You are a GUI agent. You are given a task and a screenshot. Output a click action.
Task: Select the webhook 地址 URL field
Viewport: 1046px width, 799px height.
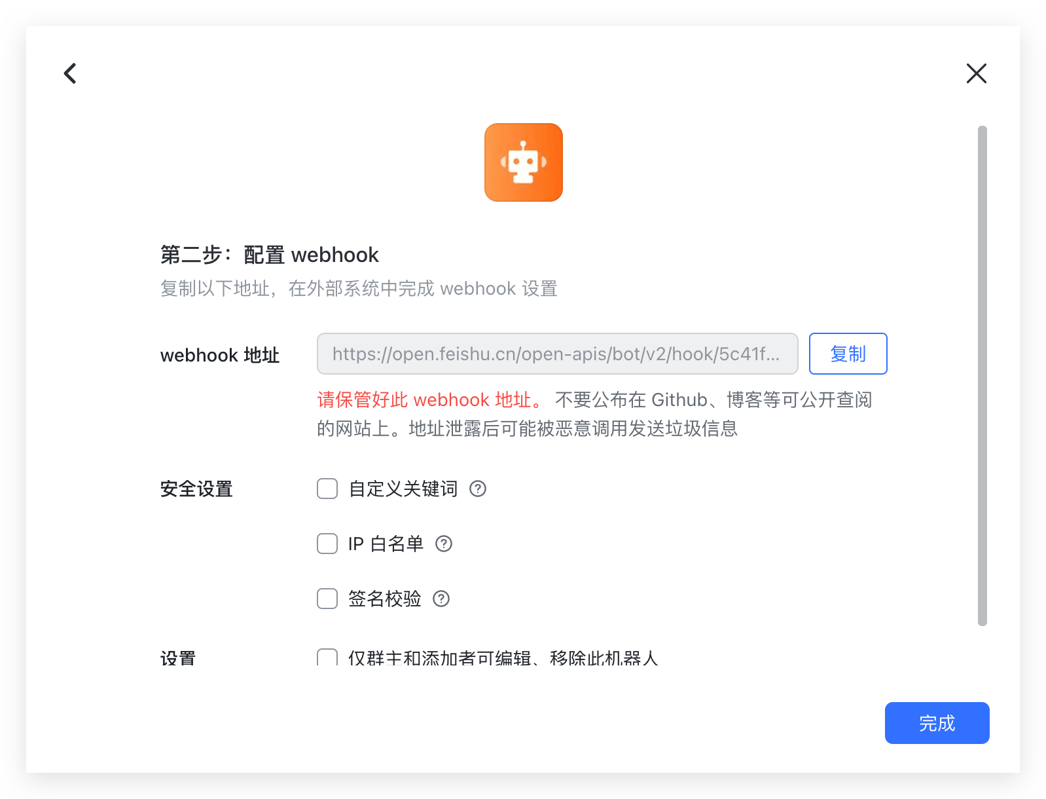tap(557, 354)
